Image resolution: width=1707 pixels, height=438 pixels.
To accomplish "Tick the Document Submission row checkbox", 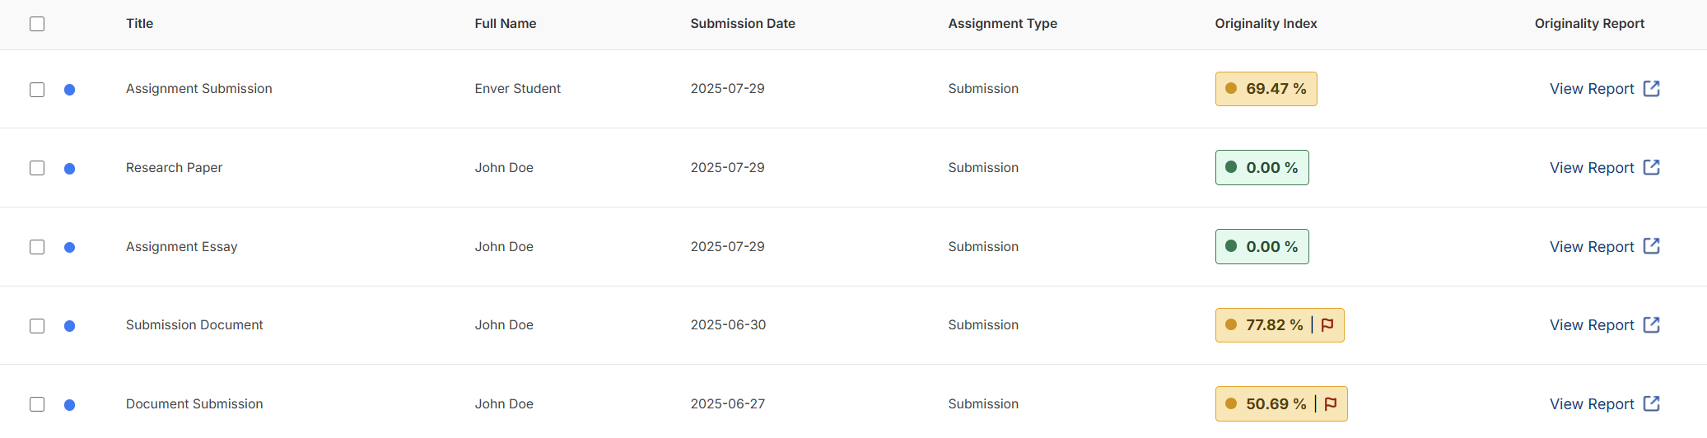I will point(37,404).
